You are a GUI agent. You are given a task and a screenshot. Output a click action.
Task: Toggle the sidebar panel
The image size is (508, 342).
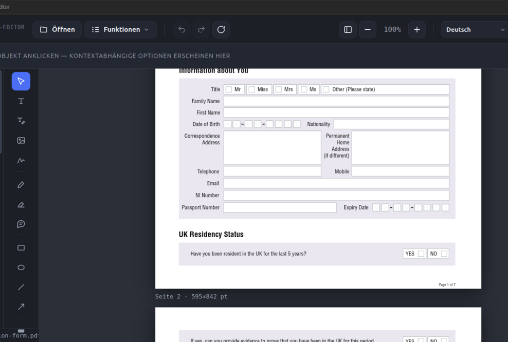click(348, 29)
